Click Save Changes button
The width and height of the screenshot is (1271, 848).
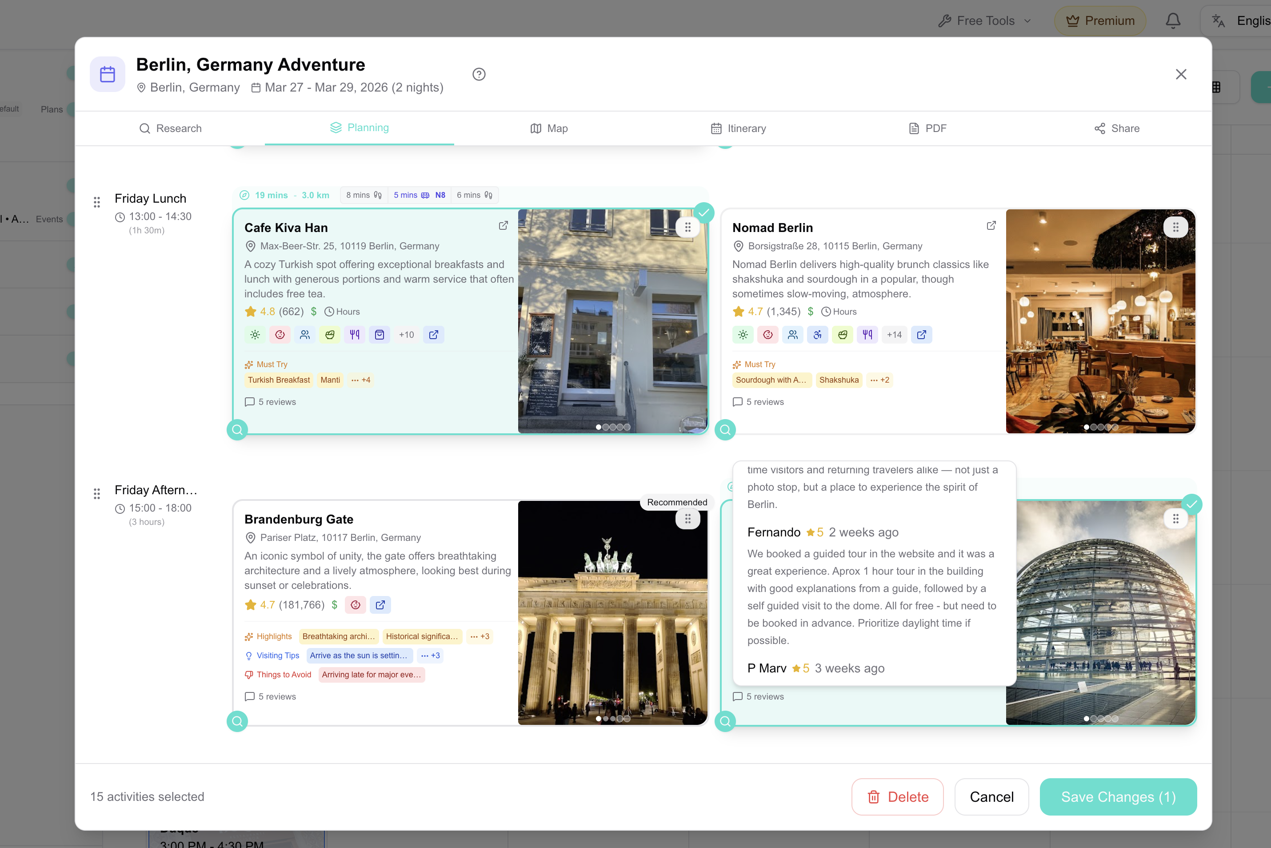1118,796
